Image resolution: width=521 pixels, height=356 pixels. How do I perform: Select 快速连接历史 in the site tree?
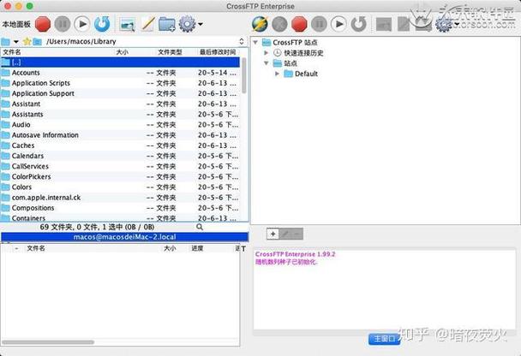click(303, 53)
